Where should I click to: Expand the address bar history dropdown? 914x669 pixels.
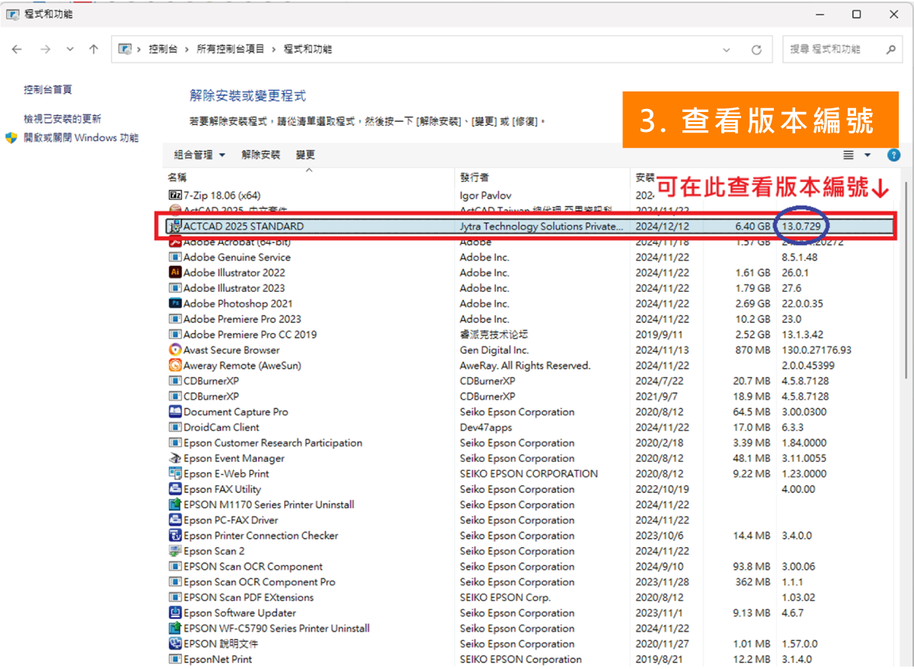pyautogui.click(x=727, y=50)
